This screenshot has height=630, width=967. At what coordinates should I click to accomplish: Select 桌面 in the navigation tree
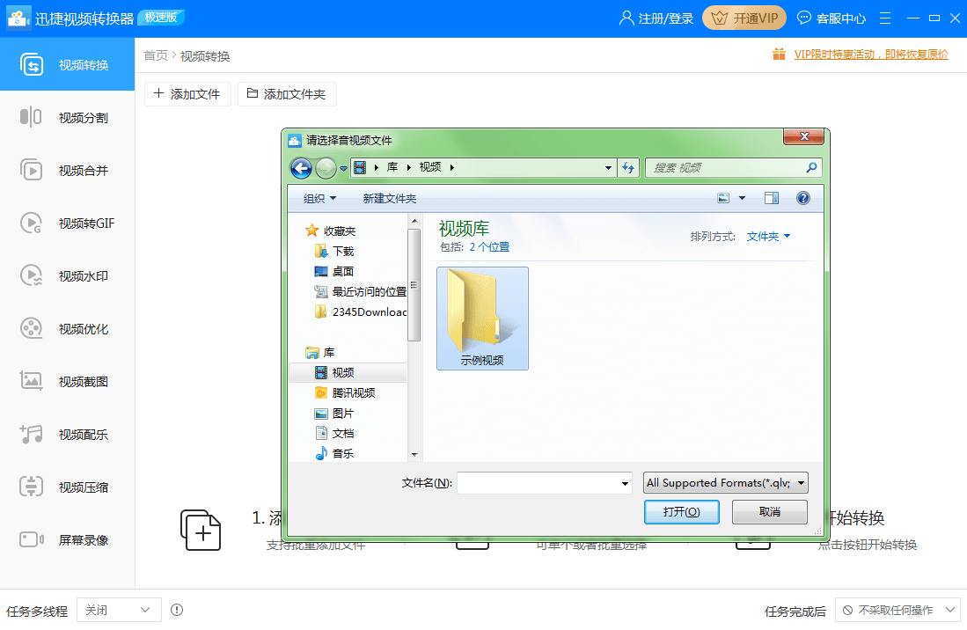pos(343,271)
